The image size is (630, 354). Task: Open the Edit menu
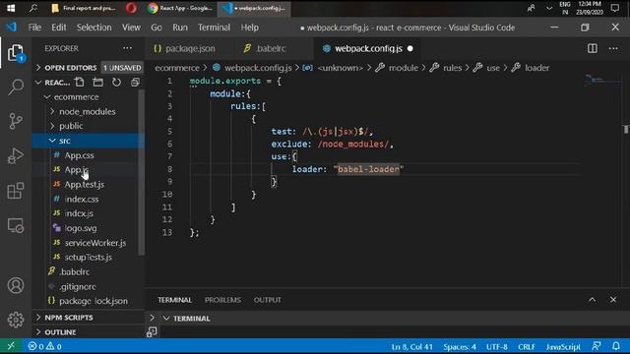click(59, 28)
